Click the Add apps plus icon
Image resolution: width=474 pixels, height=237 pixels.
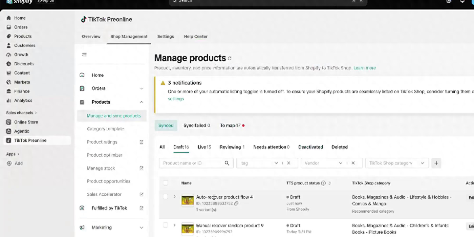tap(9, 163)
